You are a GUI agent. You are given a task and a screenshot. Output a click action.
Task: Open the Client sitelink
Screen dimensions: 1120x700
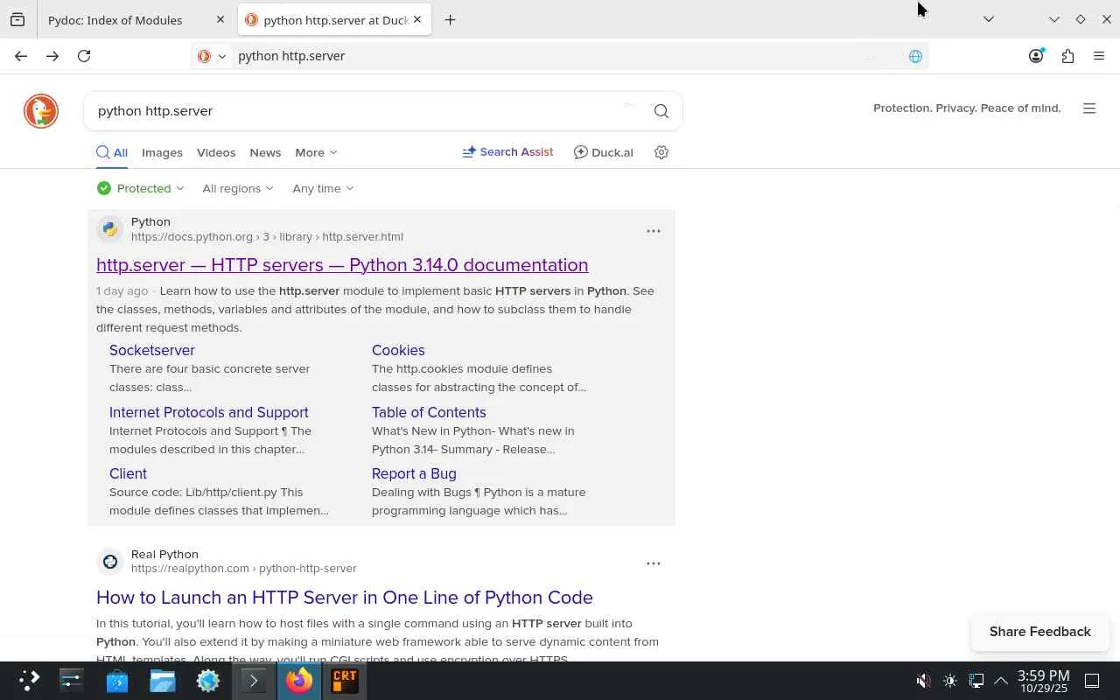[128, 473]
